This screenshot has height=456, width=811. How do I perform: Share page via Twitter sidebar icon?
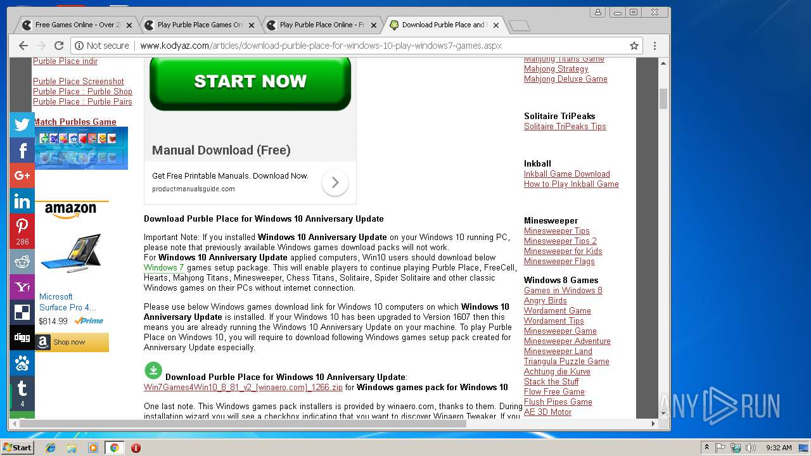[22, 125]
